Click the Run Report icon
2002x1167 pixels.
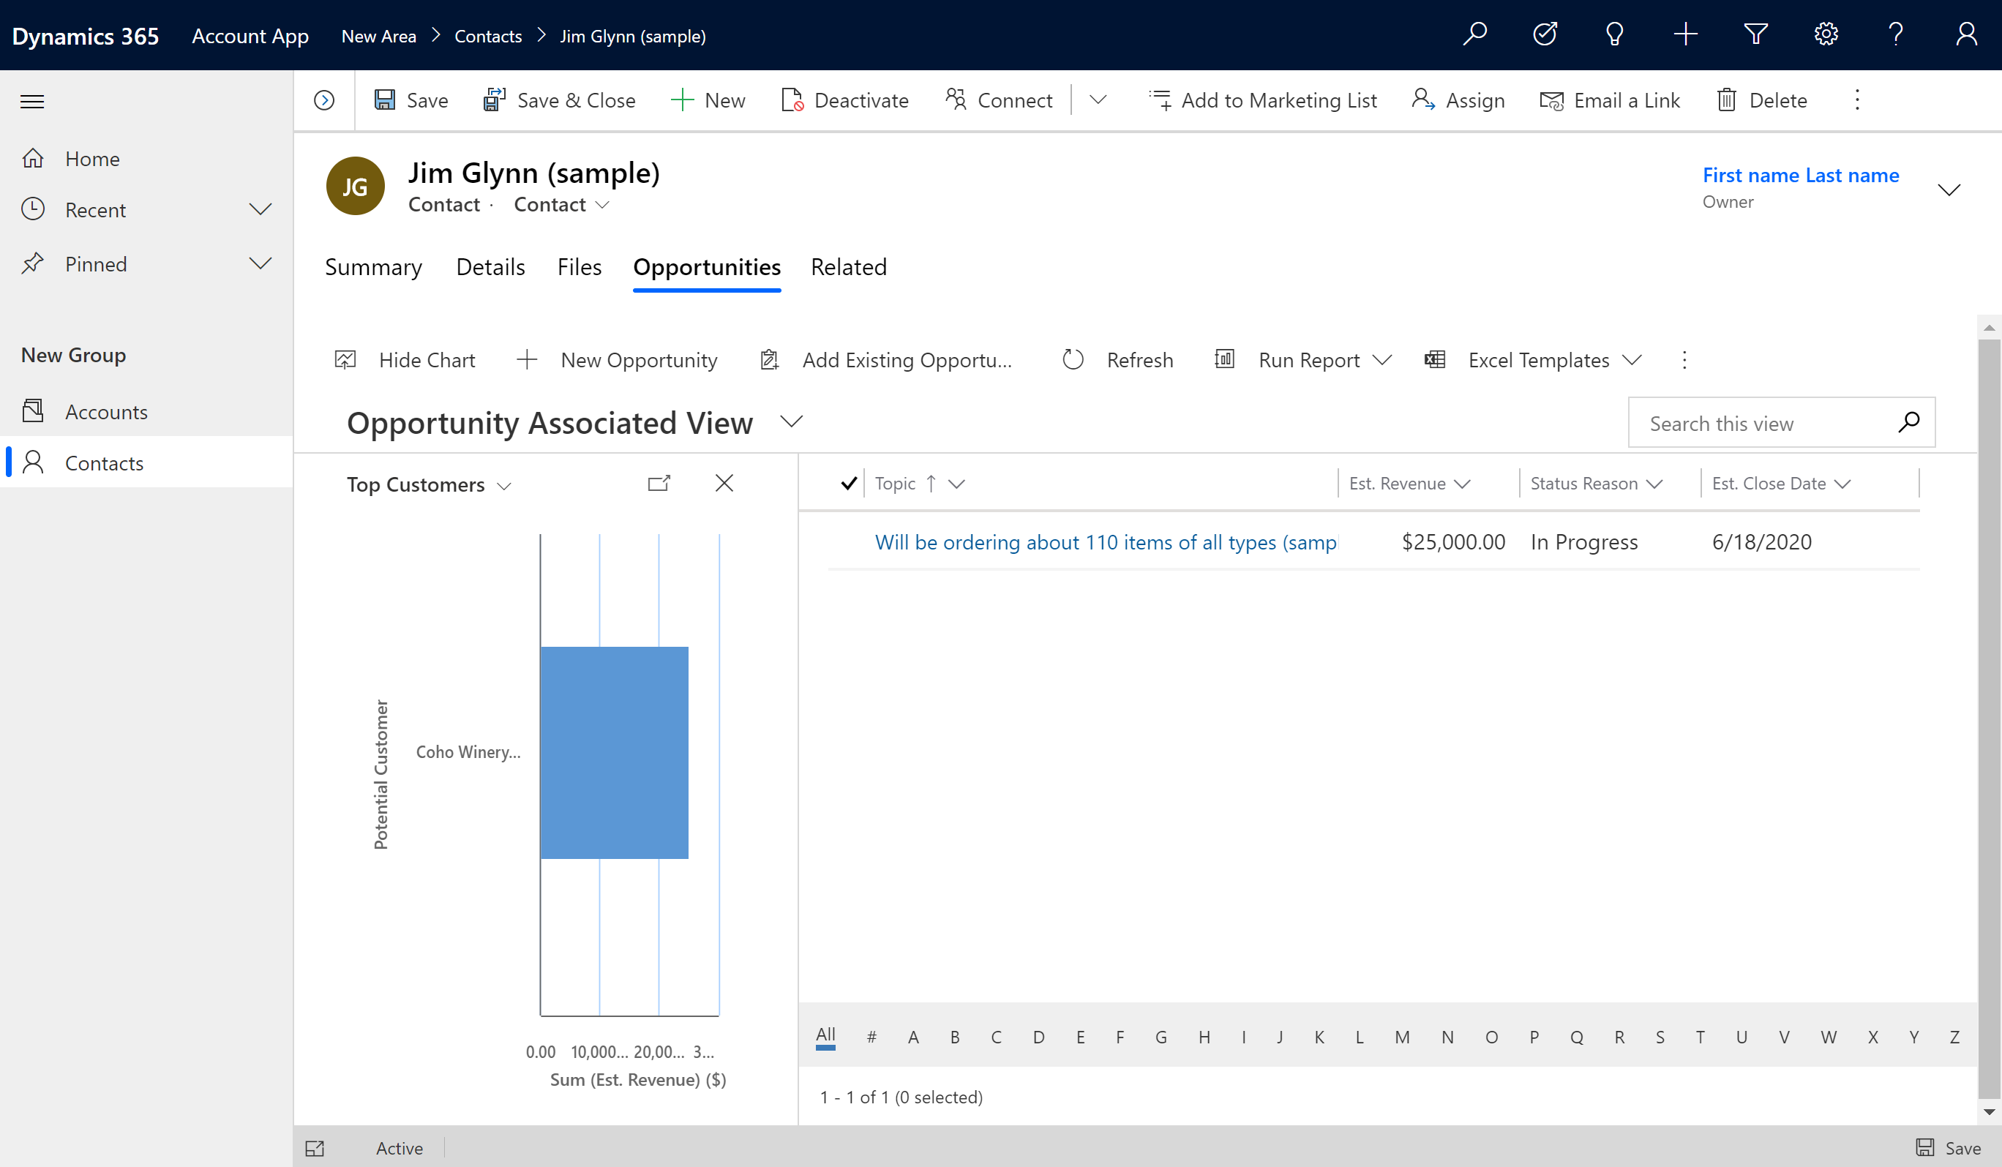point(1226,360)
